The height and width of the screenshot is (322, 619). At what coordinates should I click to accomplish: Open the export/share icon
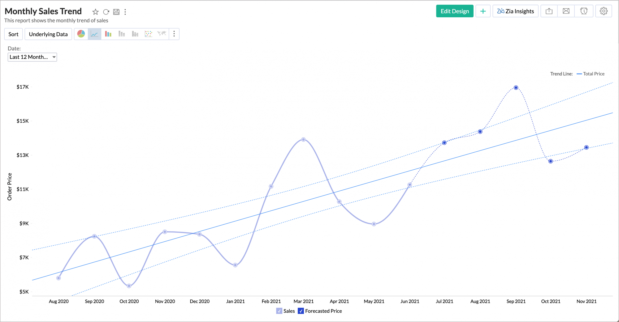coord(549,11)
